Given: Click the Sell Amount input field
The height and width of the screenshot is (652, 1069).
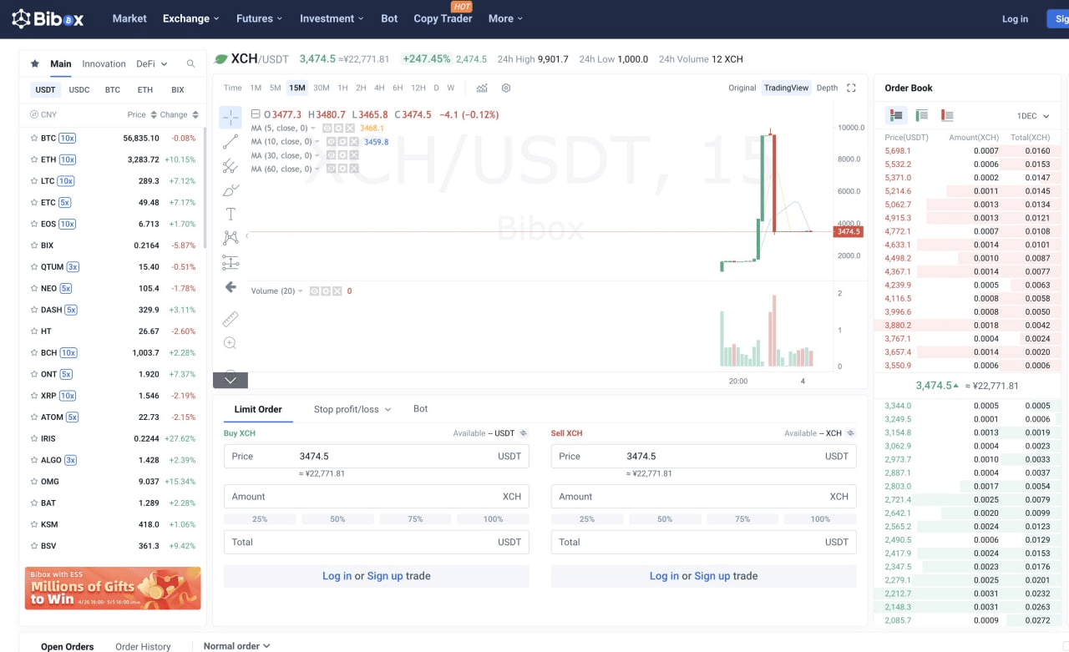Looking at the screenshot, I should tap(704, 496).
